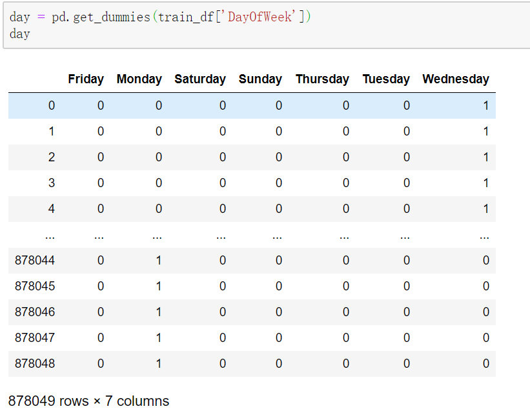This screenshot has width=530, height=411.
Task: Click Wednesday value in row 0
Action: click(486, 106)
